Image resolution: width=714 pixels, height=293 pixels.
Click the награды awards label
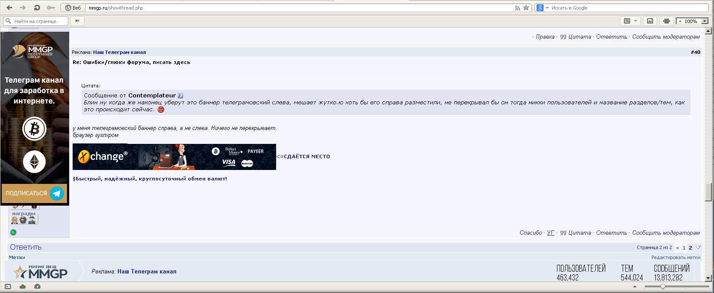coord(23,213)
